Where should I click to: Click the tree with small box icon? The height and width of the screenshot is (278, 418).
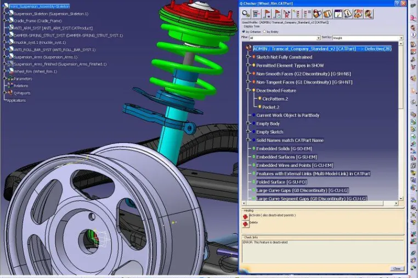point(307,14)
